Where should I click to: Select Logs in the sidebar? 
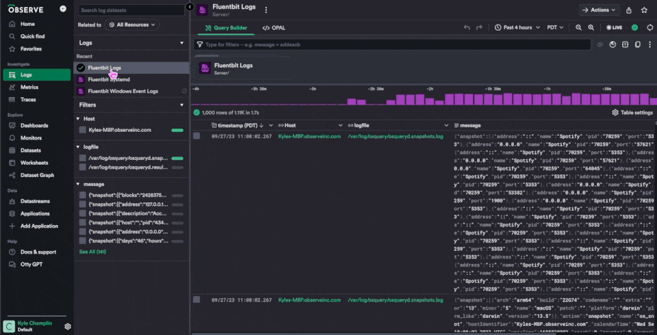(x=37, y=75)
